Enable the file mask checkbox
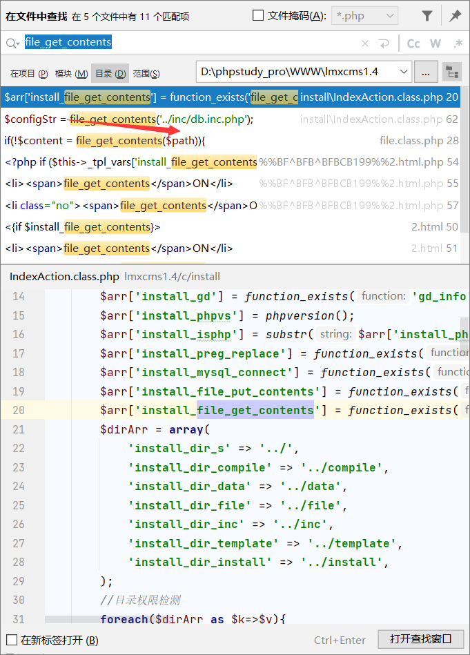The image size is (470, 655). coord(258,16)
